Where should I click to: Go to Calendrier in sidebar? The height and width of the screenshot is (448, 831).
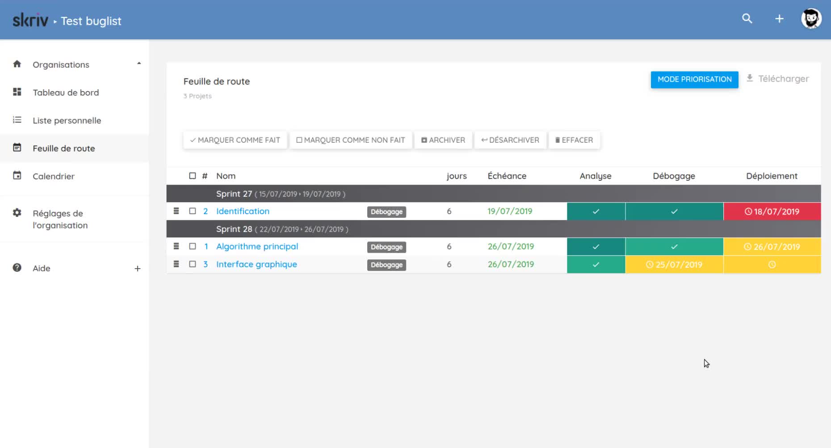coord(54,176)
